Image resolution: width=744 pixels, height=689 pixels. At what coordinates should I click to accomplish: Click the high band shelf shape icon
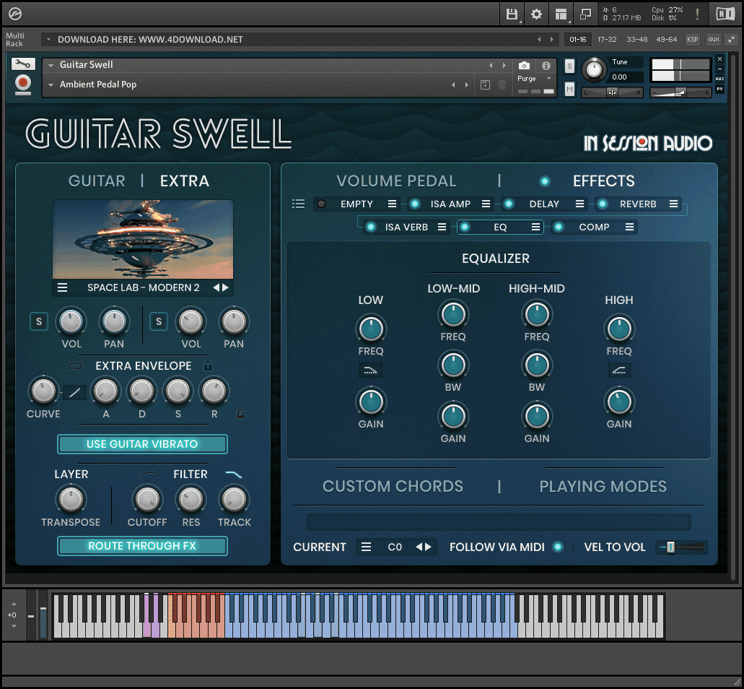coord(618,370)
